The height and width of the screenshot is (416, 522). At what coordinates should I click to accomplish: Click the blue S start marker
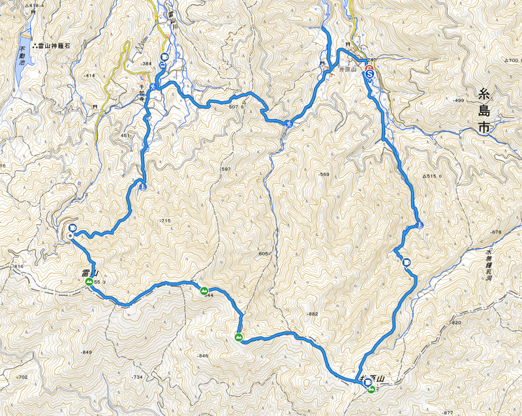[x=369, y=75]
